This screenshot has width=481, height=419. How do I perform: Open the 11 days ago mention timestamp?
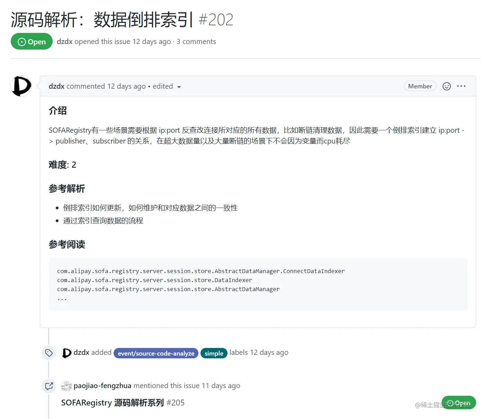point(221,386)
